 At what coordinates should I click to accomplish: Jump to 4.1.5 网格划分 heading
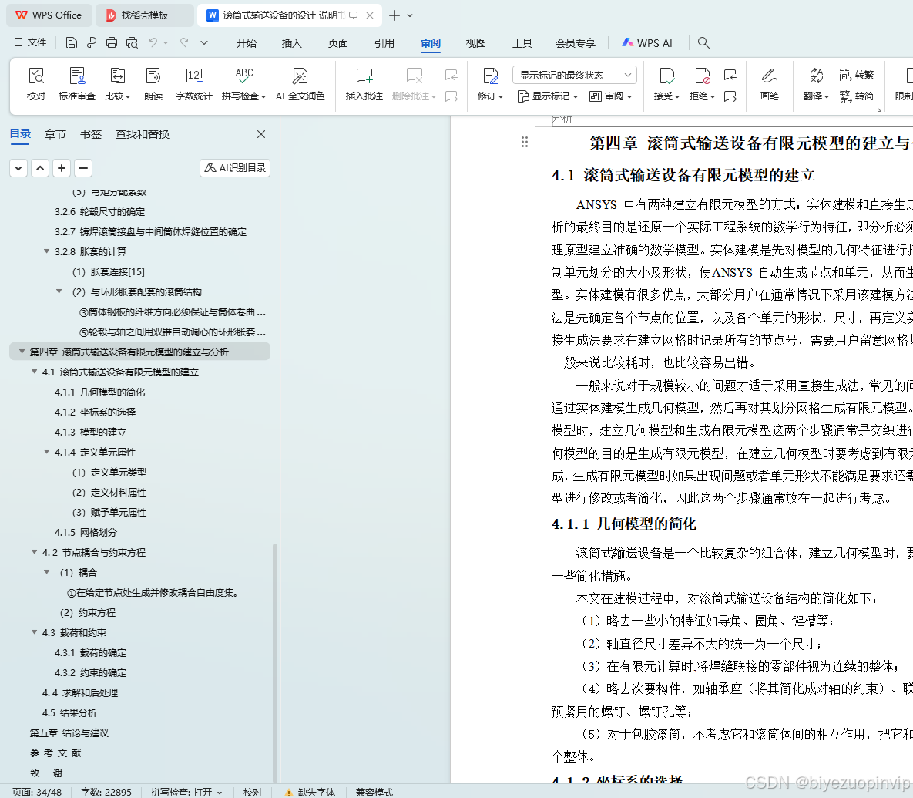pos(86,533)
